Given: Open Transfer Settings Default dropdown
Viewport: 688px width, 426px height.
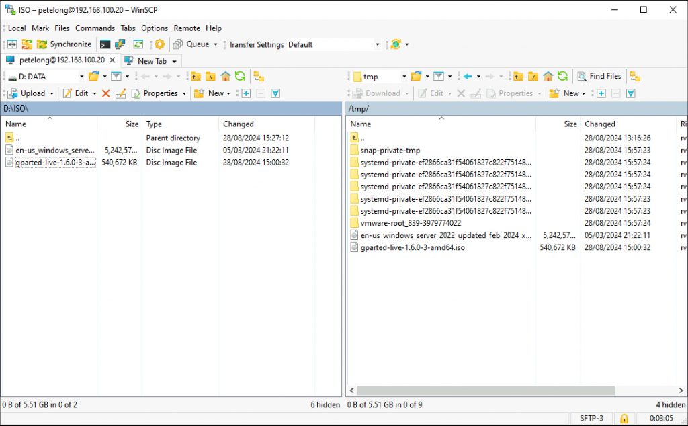Looking at the screenshot, I should 377,45.
